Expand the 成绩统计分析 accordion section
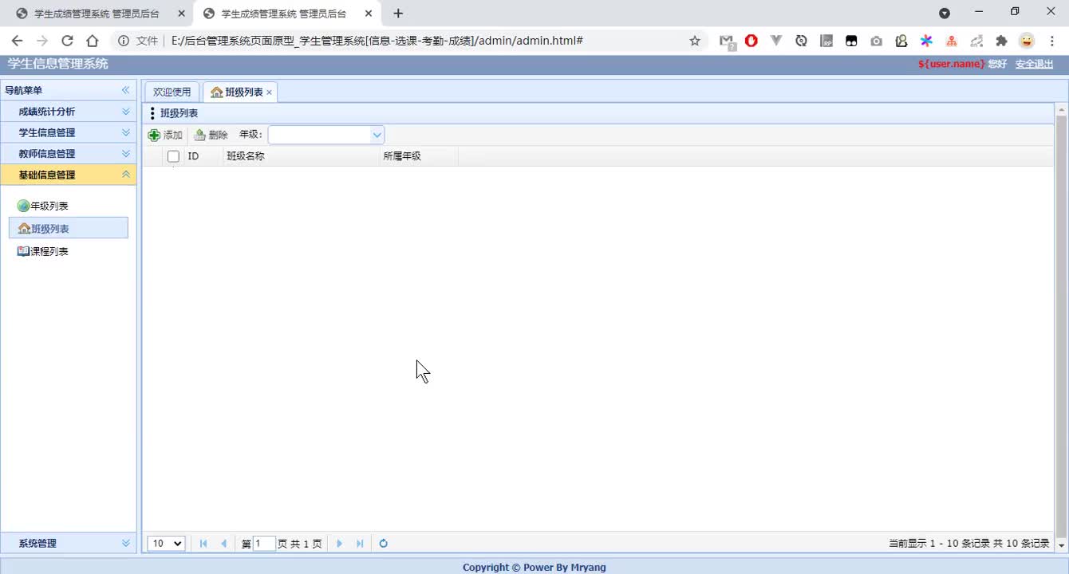This screenshot has width=1069, height=574. [x=69, y=112]
